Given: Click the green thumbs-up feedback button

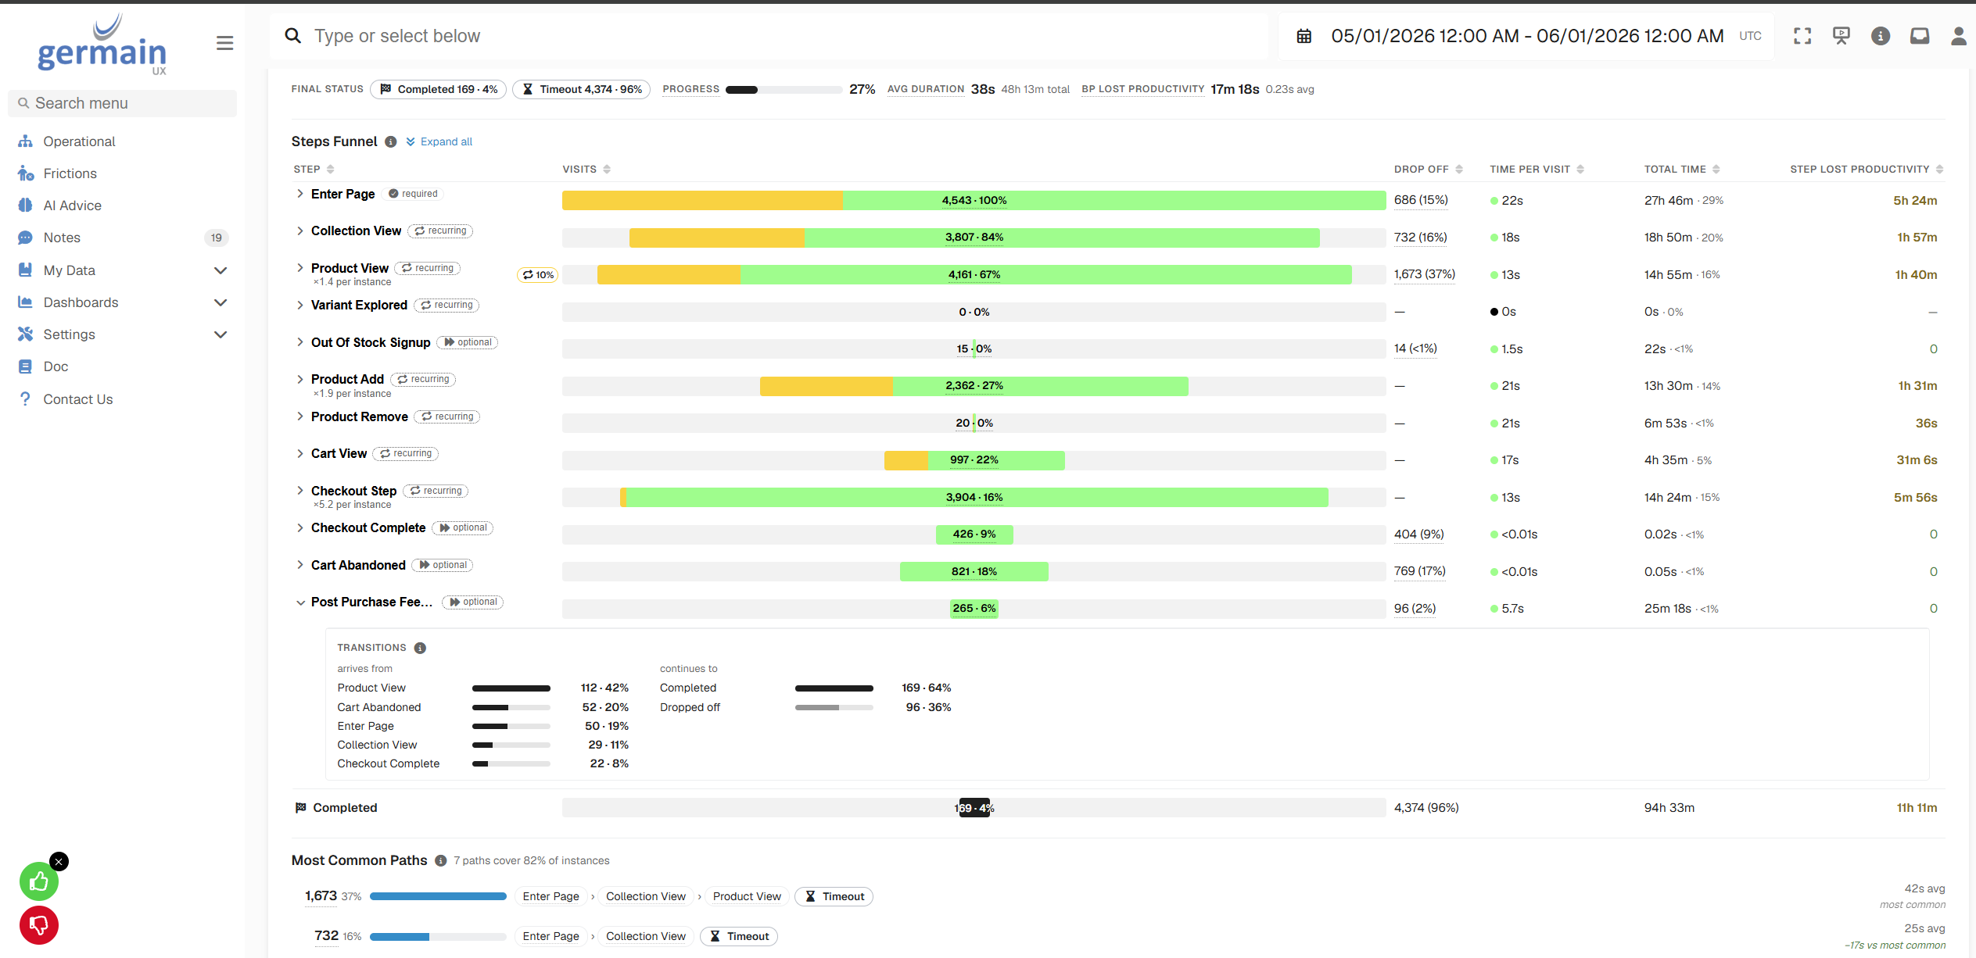Looking at the screenshot, I should tap(39, 881).
